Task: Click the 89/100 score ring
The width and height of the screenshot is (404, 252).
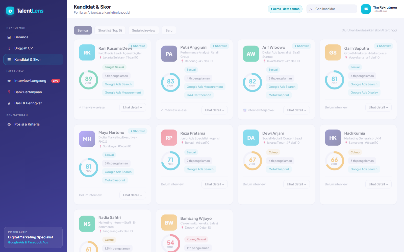Action: (89, 80)
